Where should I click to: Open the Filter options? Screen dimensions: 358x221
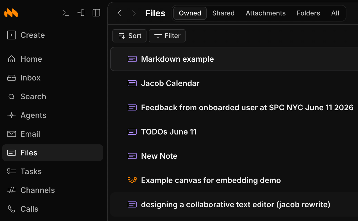click(x=167, y=36)
